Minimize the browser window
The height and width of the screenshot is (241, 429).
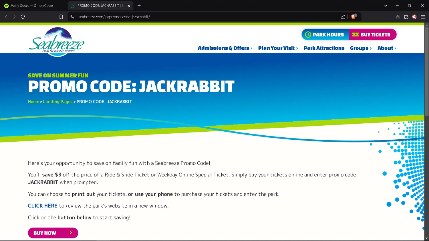point(397,5)
